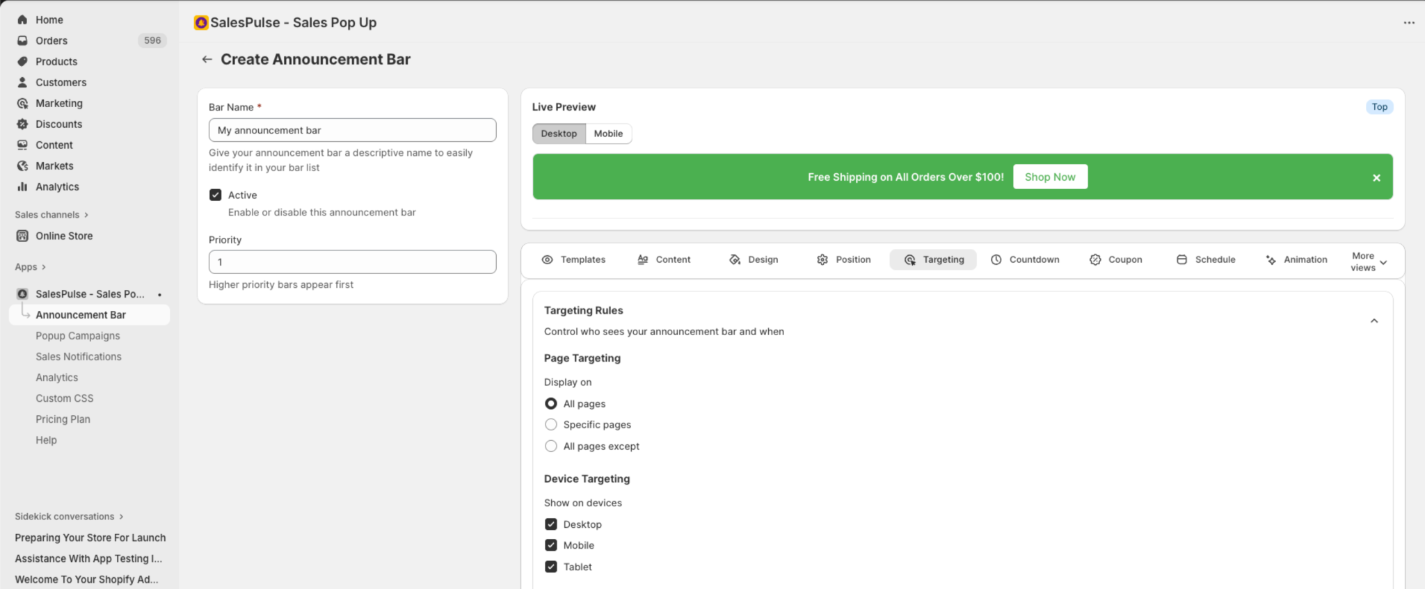Viewport: 1425px width, 589px height.
Task: Toggle the Mobile device checkbox
Action: [551, 545]
